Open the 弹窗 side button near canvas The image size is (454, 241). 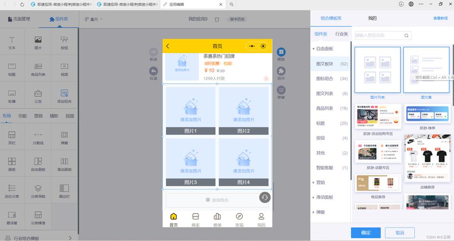(x=281, y=90)
